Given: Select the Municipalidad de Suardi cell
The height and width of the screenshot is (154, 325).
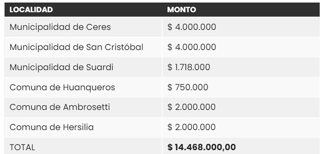Looking at the screenshot, I should [x=62, y=67].
